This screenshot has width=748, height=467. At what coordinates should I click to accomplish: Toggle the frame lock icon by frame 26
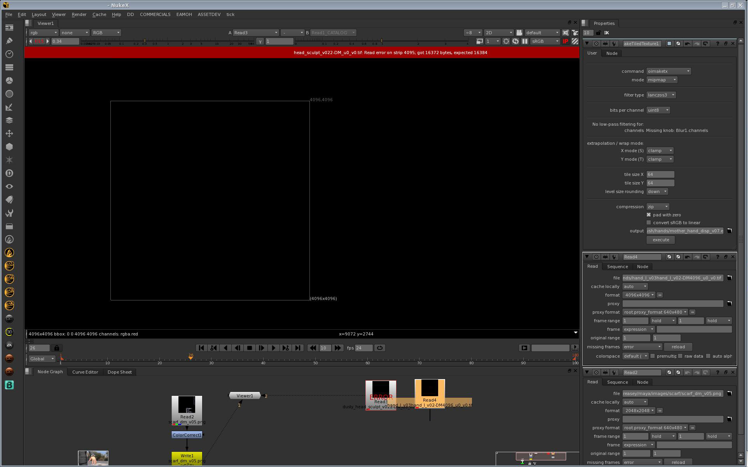(57, 348)
